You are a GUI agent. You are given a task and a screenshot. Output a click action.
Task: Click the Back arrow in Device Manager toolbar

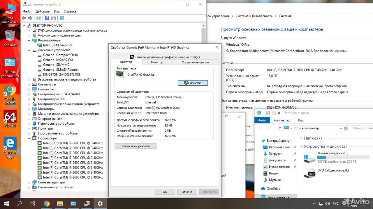tap(24, 18)
